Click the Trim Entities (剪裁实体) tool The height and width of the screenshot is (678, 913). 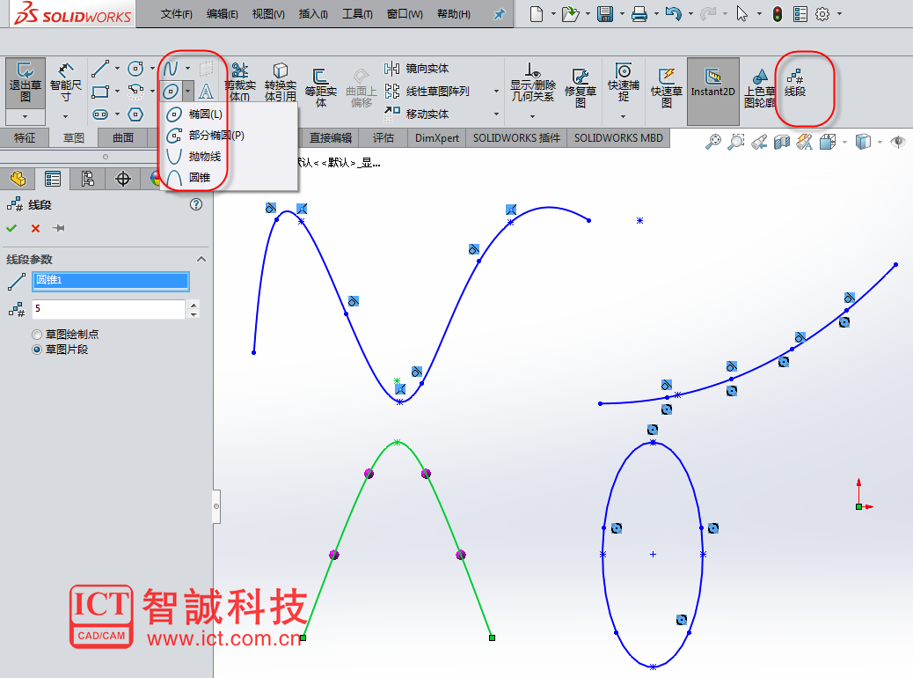pyautogui.click(x=240, y=82)
